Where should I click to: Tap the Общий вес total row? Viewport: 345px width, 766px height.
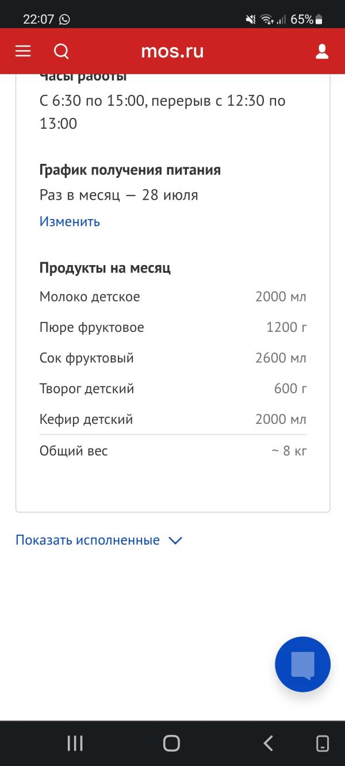(172, 451)
